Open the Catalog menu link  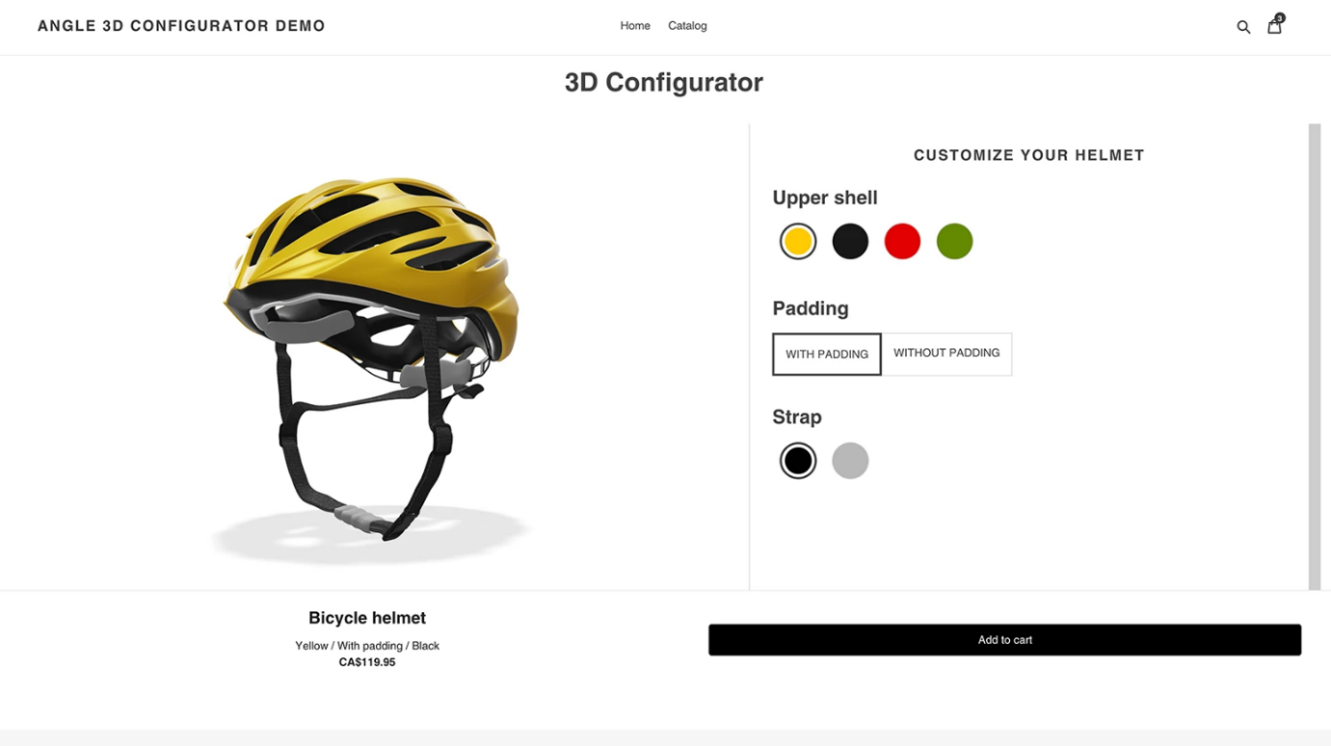(687, 26)
